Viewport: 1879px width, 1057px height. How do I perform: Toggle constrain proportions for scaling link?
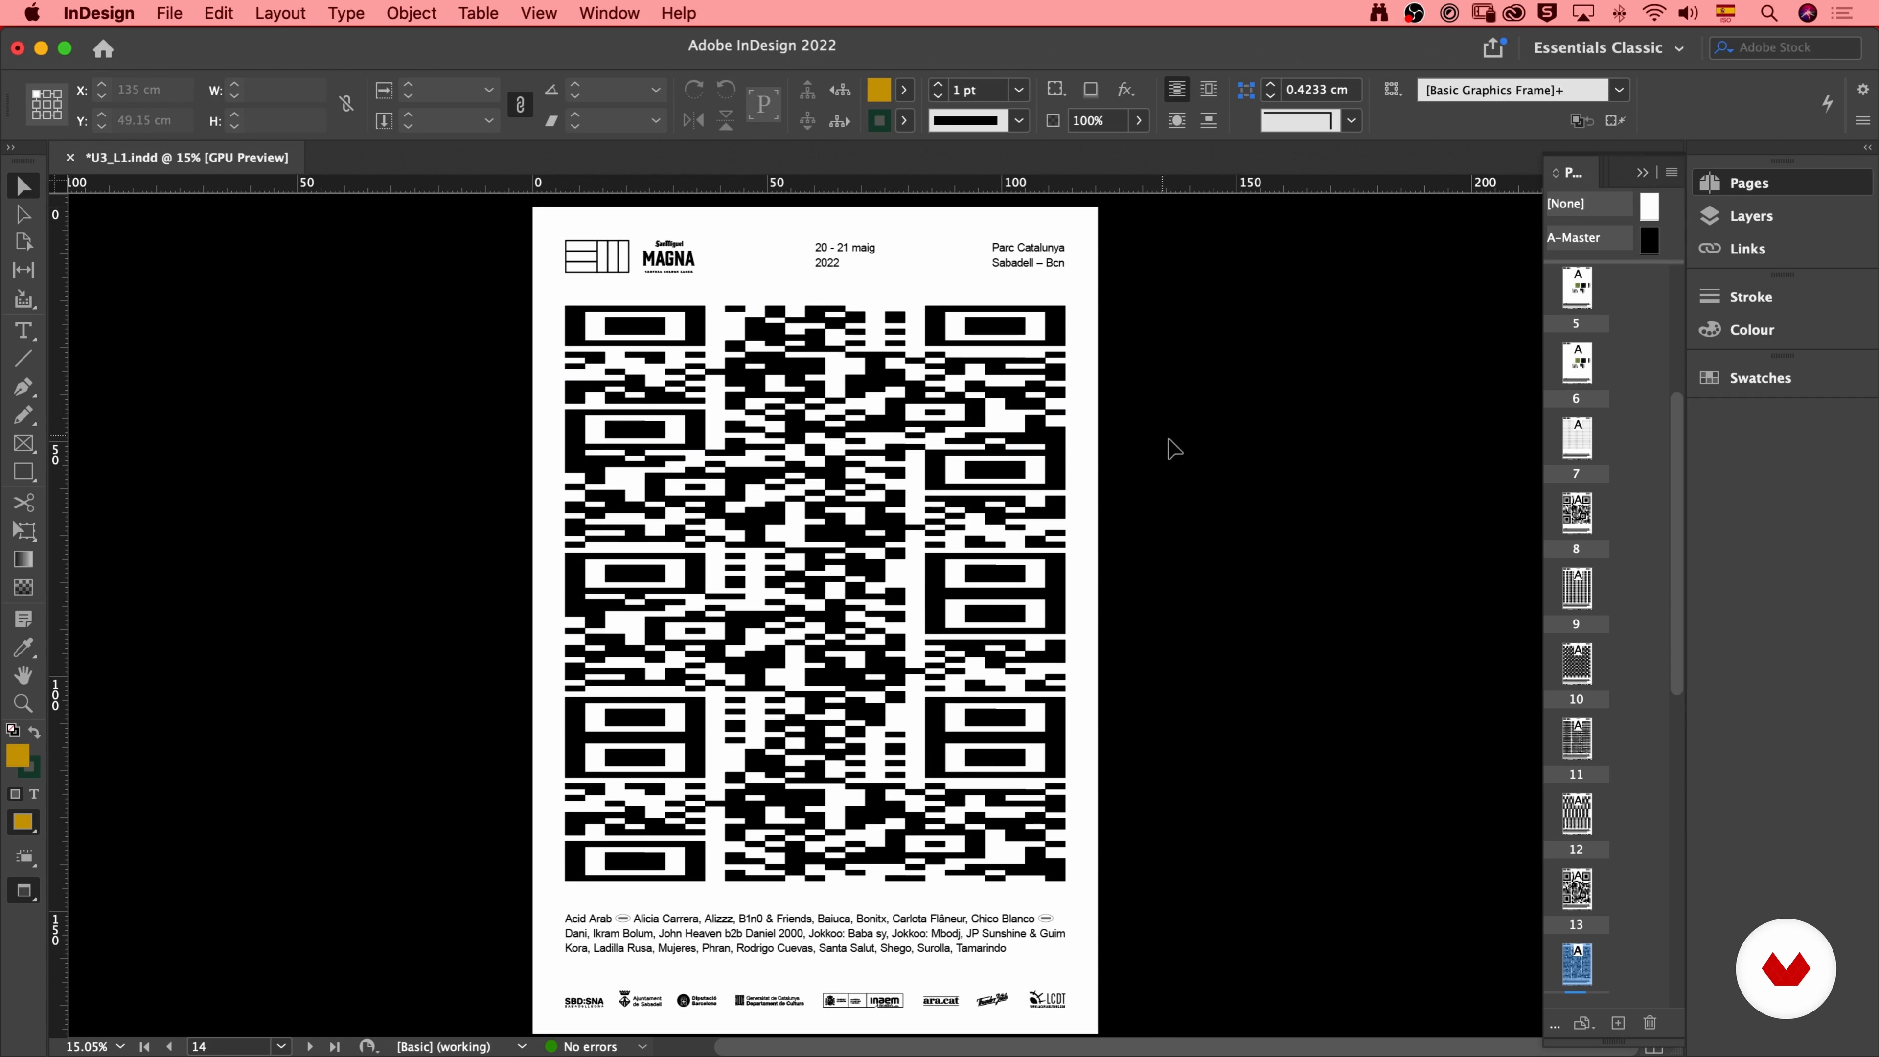[x=520, y=104]
